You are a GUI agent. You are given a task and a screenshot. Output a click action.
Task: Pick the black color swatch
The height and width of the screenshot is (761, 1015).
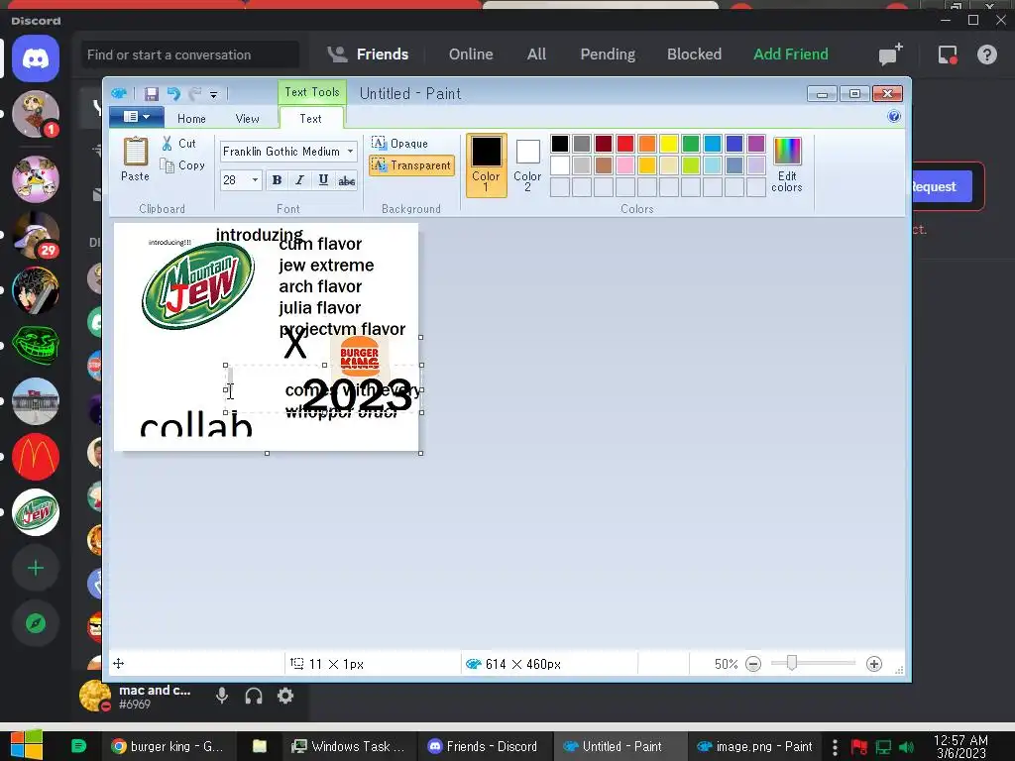tap(560, 143)
